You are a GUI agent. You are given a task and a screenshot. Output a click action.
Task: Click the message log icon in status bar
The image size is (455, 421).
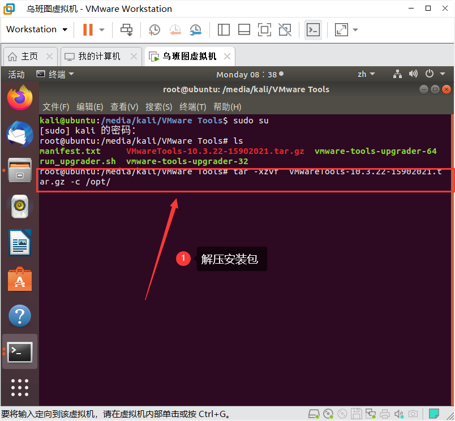click(x=434, y=414)
